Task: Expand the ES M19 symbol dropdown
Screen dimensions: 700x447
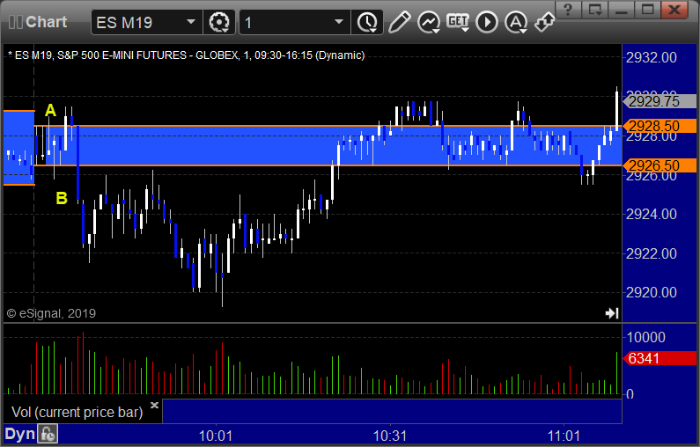Action: click(191, 22)
